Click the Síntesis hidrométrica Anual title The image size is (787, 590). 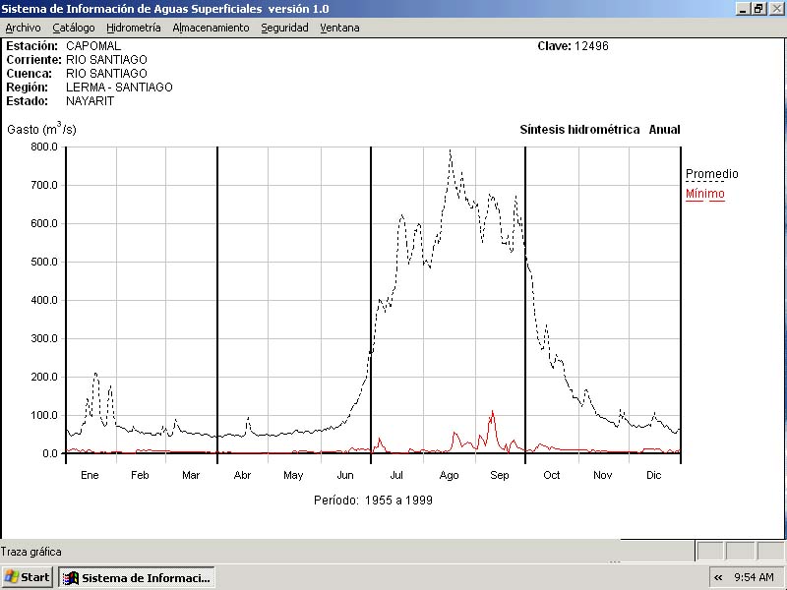click(599, 130)
